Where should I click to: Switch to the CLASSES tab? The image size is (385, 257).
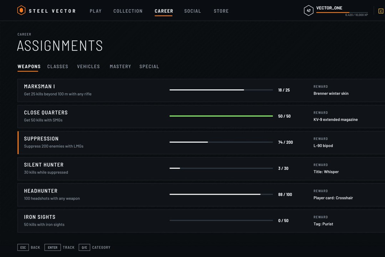point(58,66)
